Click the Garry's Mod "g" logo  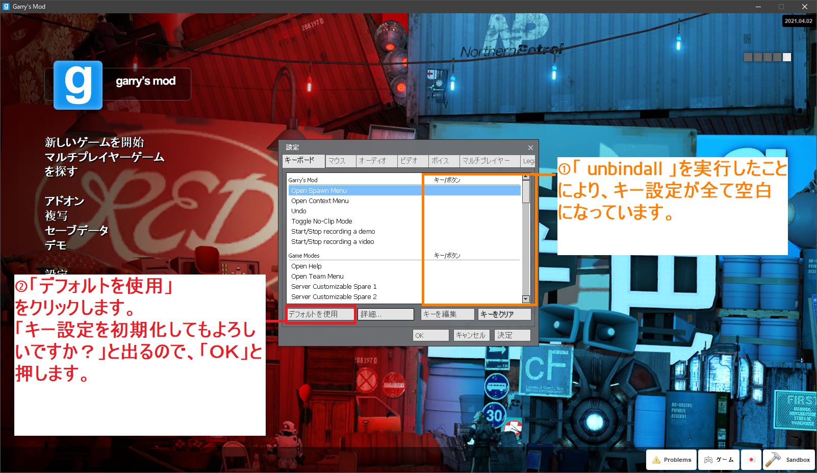click(x=78, y=85)
